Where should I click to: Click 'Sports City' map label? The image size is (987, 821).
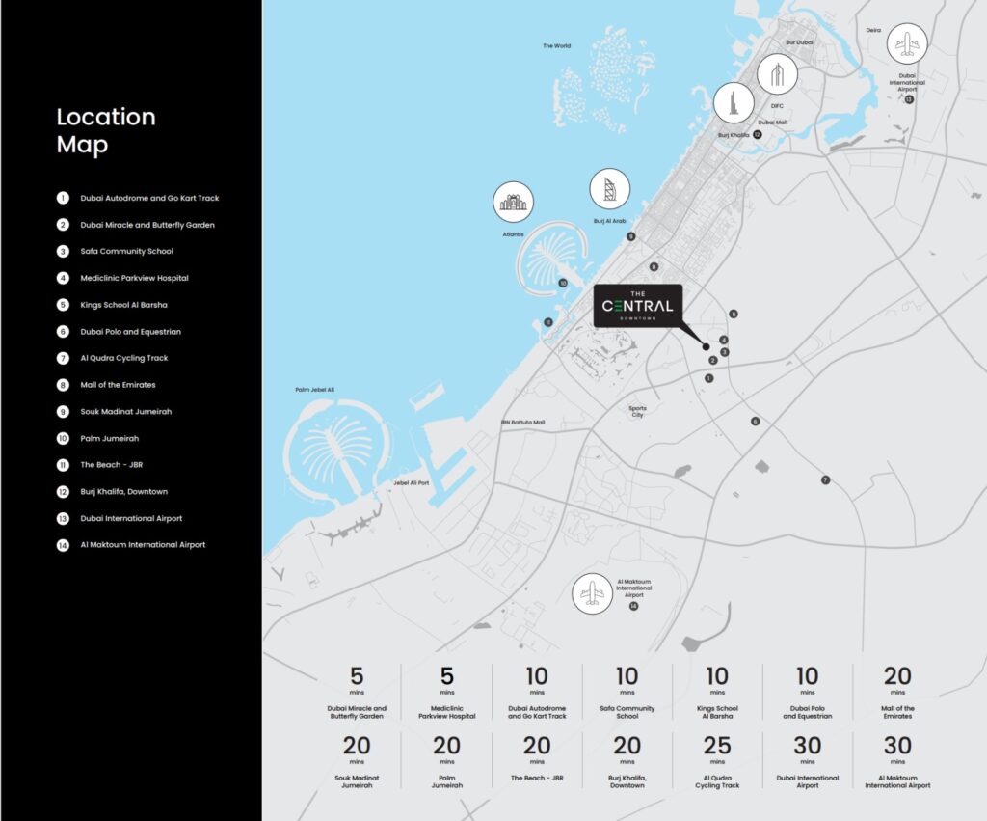(x=638, y=411)
